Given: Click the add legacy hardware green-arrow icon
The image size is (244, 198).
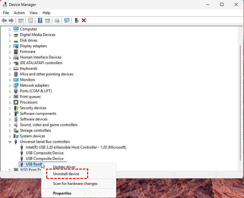Looking at the screenshot, I should tap(77, 20).
